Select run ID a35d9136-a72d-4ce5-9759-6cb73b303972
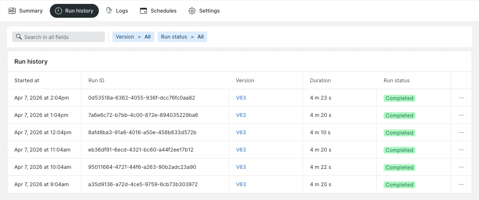The height and width of the screenshot is (200, 479). 143,184
